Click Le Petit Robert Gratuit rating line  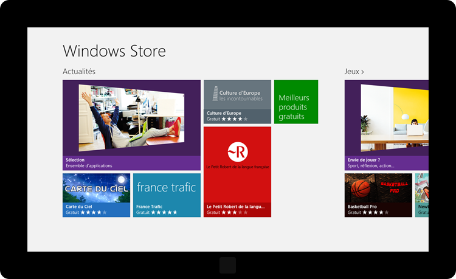click(227, 213)
